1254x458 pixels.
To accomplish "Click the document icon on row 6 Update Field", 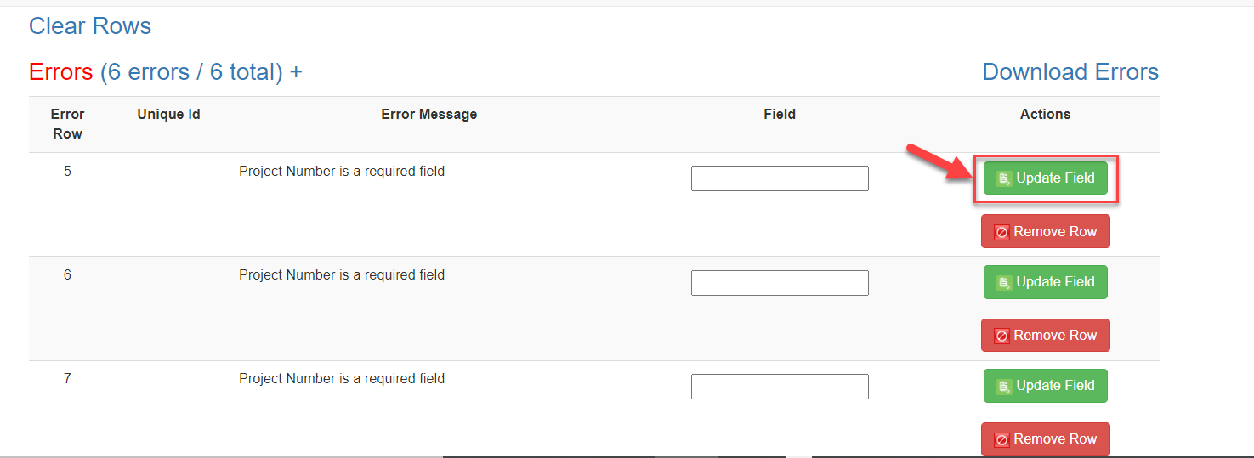I will [x=1004, y=282].
